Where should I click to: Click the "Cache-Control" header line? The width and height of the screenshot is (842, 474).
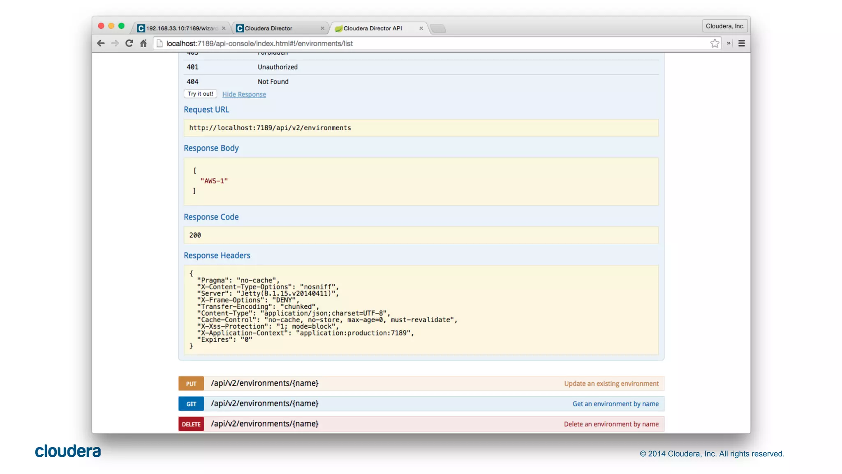tap(327, 320)
